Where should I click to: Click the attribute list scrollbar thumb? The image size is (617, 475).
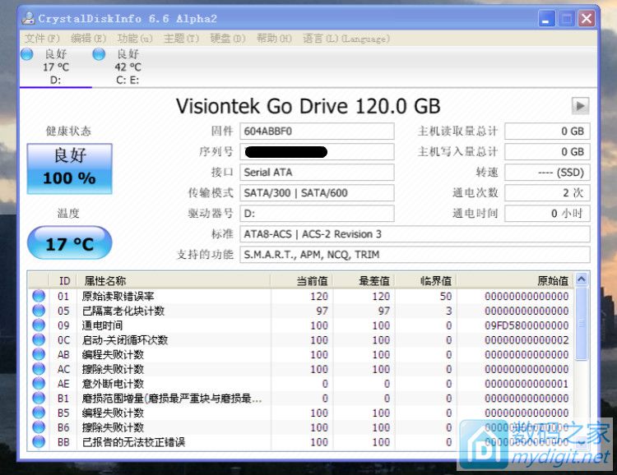tap(582, 324)
